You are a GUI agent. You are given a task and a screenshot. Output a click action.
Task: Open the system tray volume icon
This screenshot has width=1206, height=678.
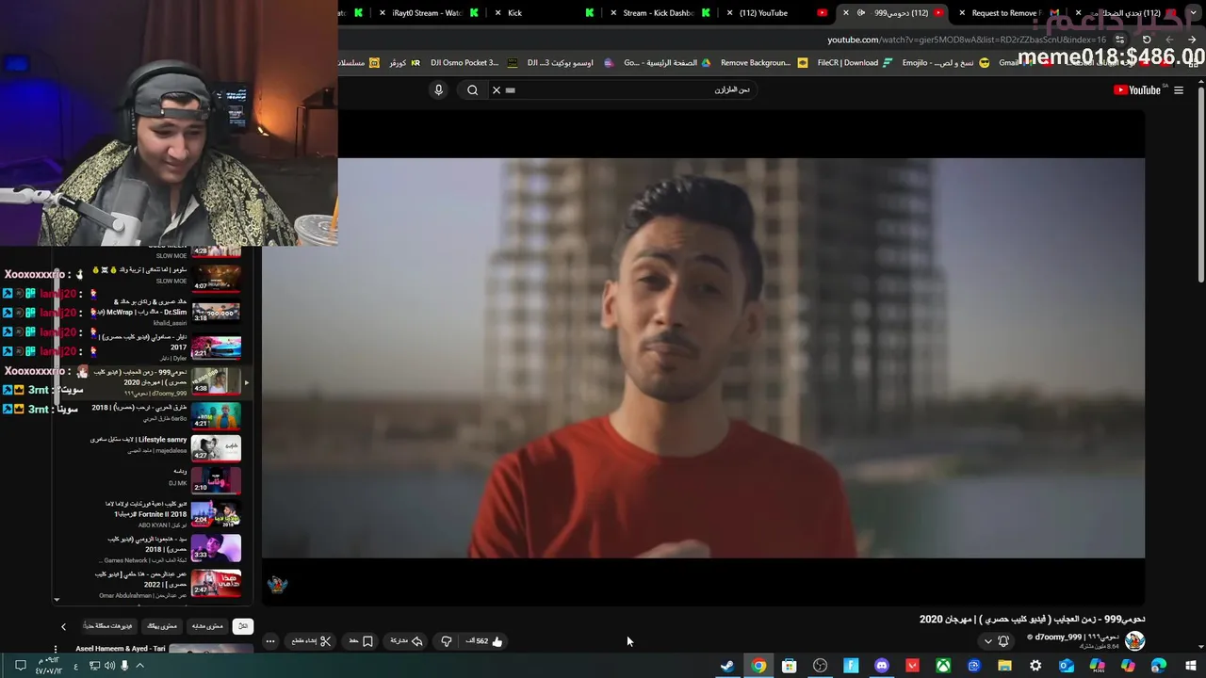pyautogui.click(x=109, y=666)
